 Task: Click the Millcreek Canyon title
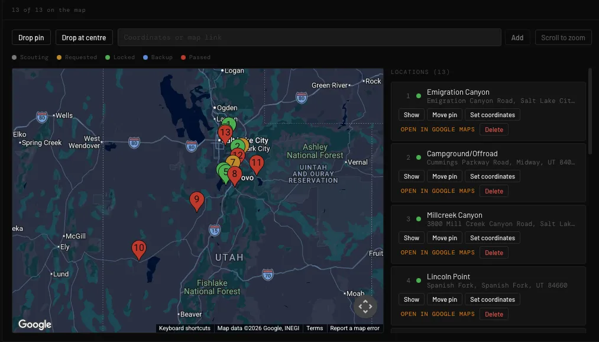455,215
